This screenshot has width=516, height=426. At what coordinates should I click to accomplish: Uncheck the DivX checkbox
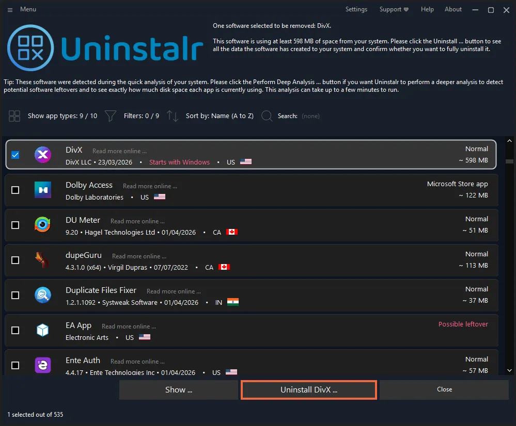tap(15, 155)
